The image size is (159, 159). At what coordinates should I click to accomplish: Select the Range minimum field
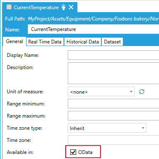coord(114,104)
